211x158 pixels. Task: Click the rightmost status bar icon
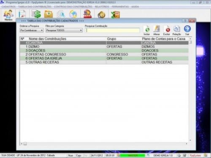[206, 155]
